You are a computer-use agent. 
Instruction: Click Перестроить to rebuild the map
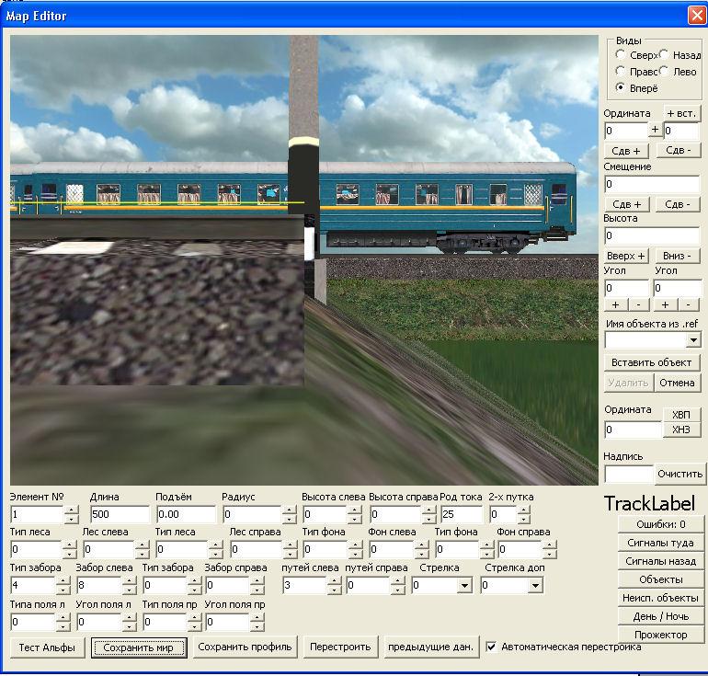pos(340,647)
